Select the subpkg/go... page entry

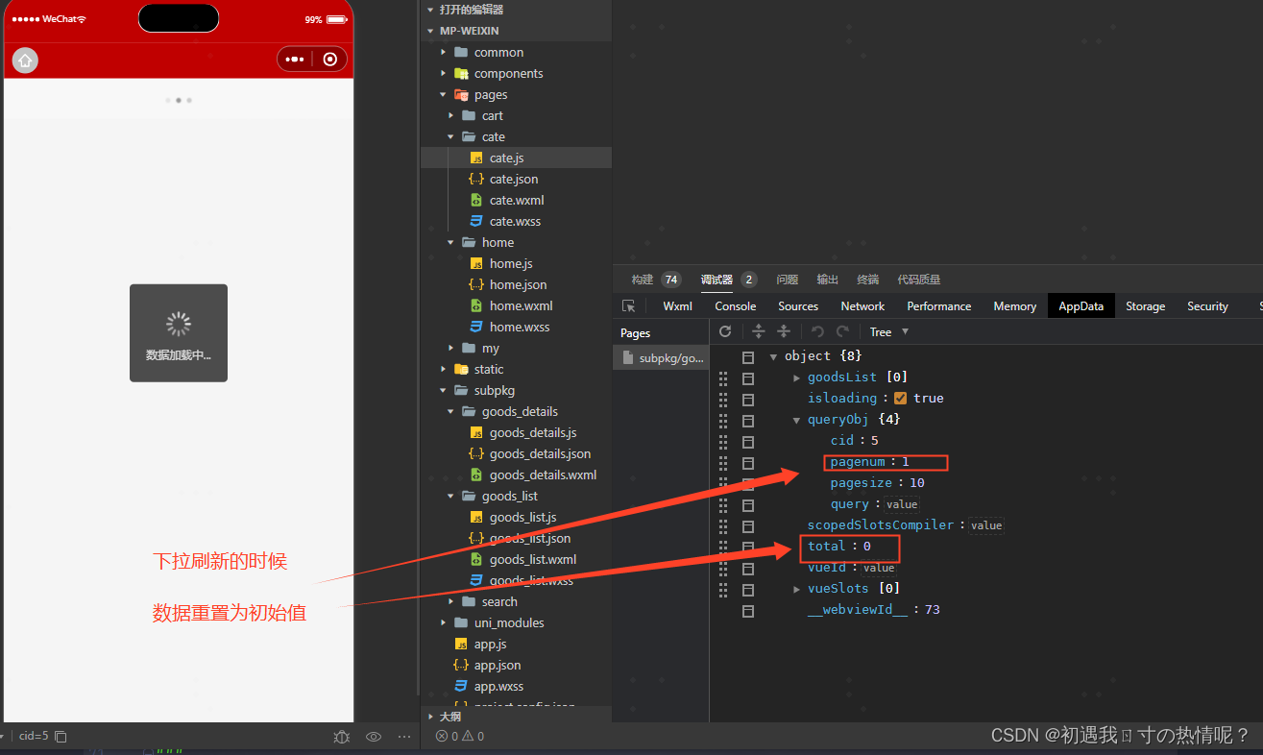(x=661, y=358)
